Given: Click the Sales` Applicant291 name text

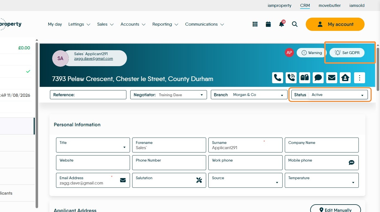Looking at the screenshot, I should [91, 54].
